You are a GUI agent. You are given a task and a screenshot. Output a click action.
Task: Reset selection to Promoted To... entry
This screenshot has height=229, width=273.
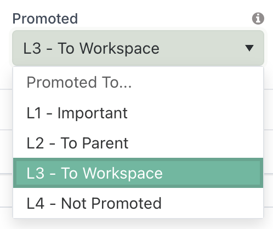tap(138, 82)
